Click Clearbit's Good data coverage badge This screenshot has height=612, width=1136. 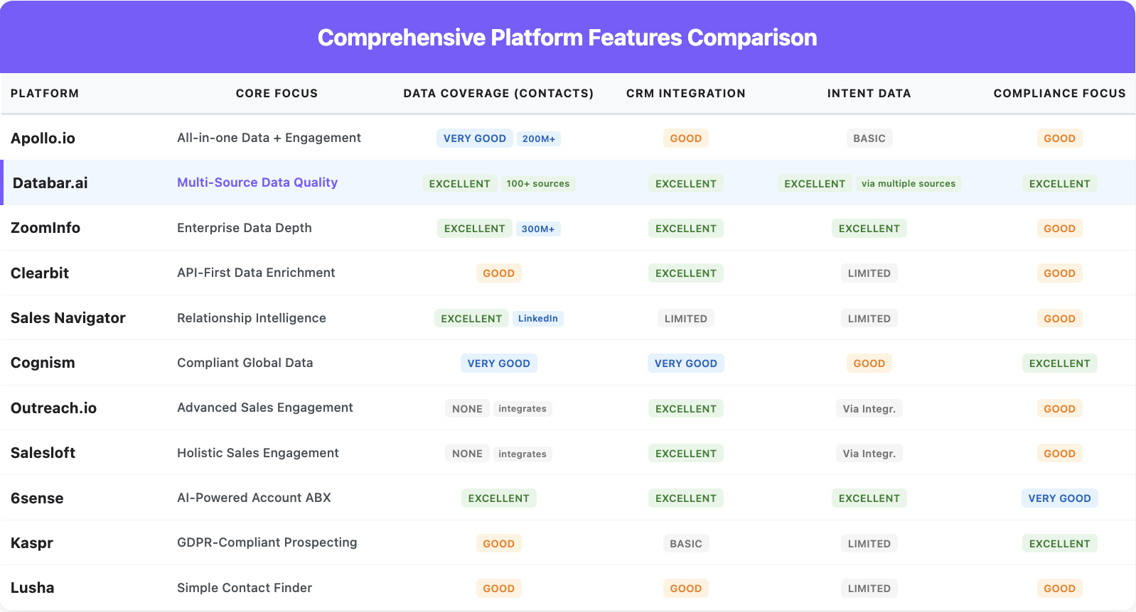[499, 273]
